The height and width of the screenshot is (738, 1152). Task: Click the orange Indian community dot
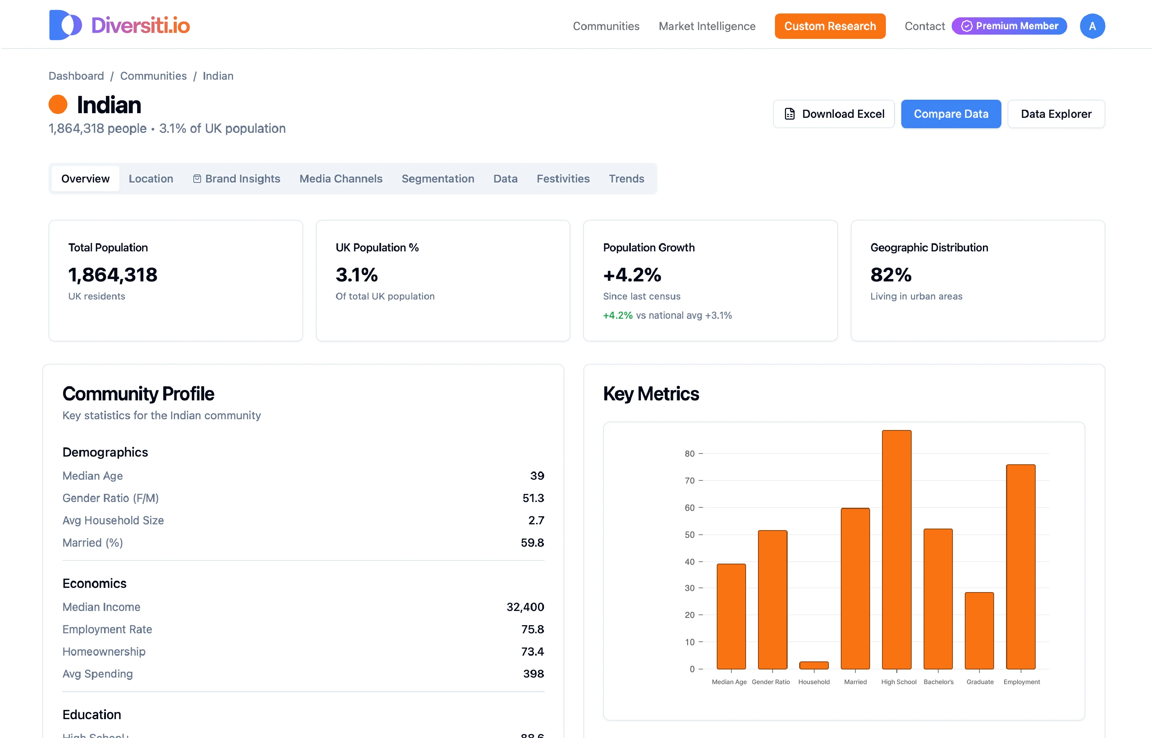click(x=58, y=104)
